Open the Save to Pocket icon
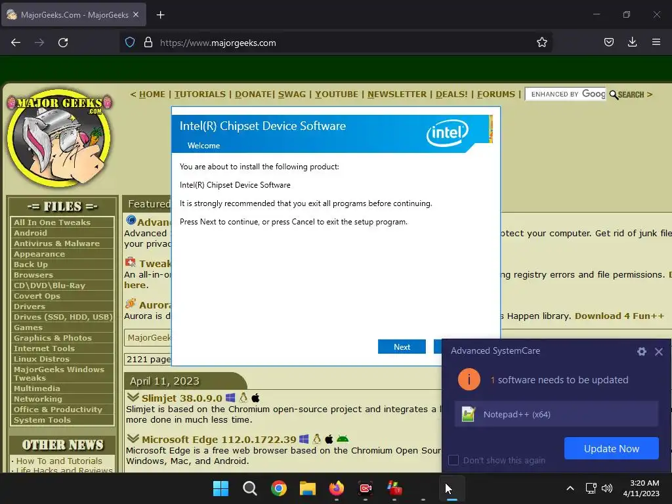 click(608, 43)
